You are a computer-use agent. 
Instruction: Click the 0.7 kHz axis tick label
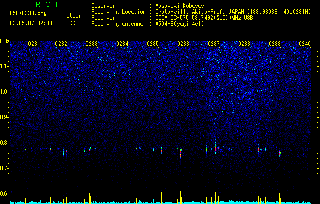tap(4, 168)
